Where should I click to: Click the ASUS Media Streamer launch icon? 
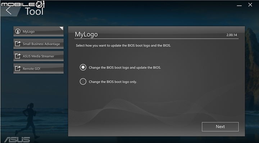18,56
